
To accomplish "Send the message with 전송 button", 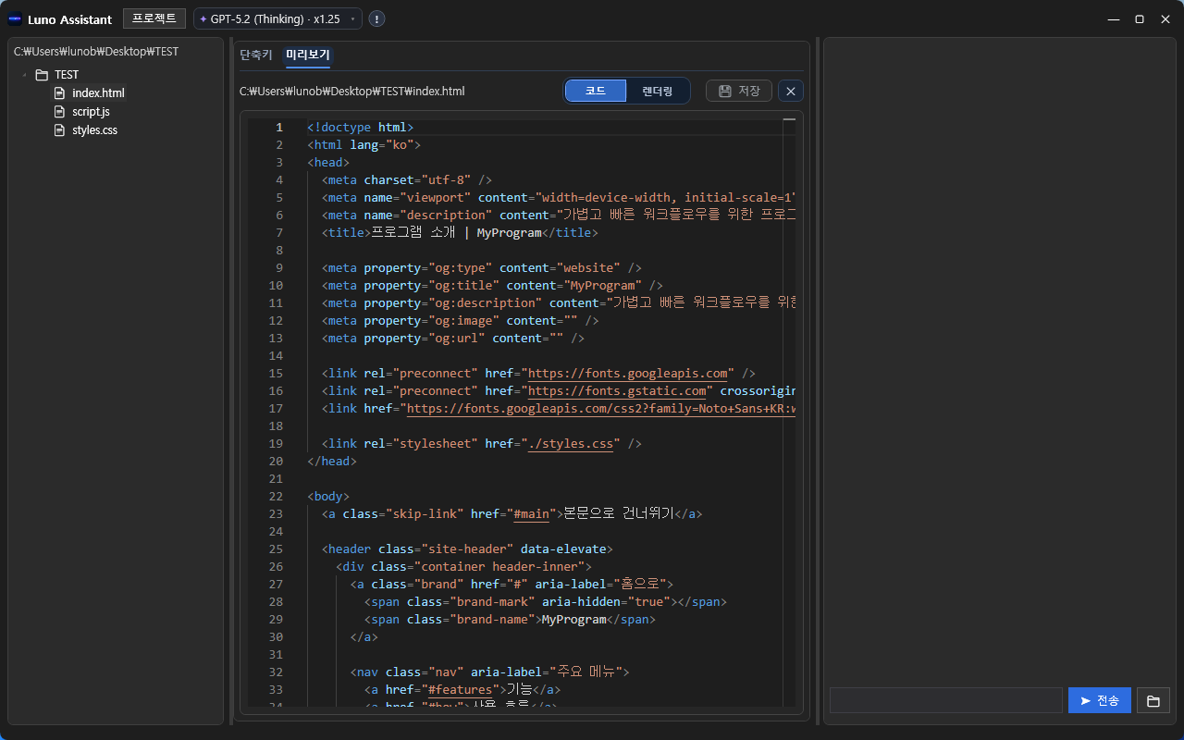I will click(1099, 700).
